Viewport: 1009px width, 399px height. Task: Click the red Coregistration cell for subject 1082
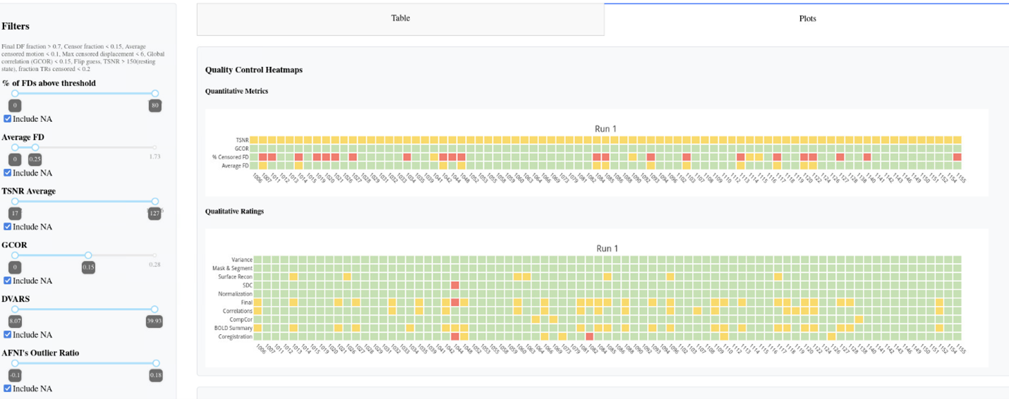tap(590, 336)
